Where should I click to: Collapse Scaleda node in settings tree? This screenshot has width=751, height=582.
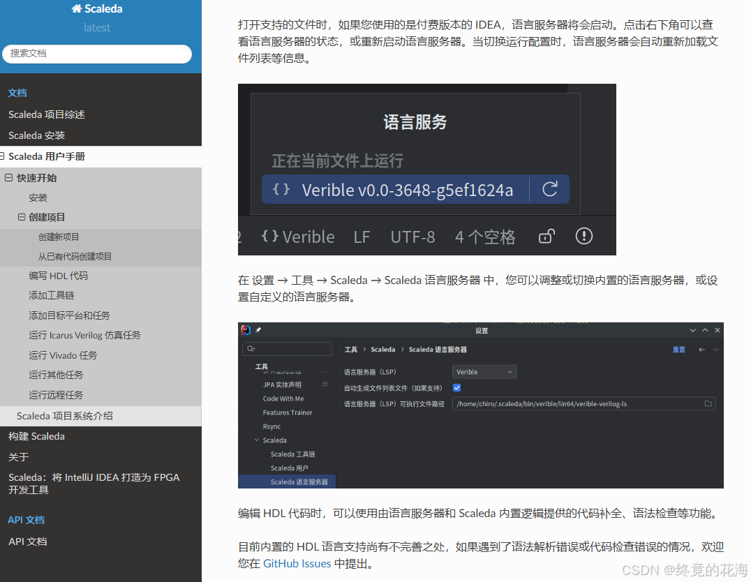point(256,440)
